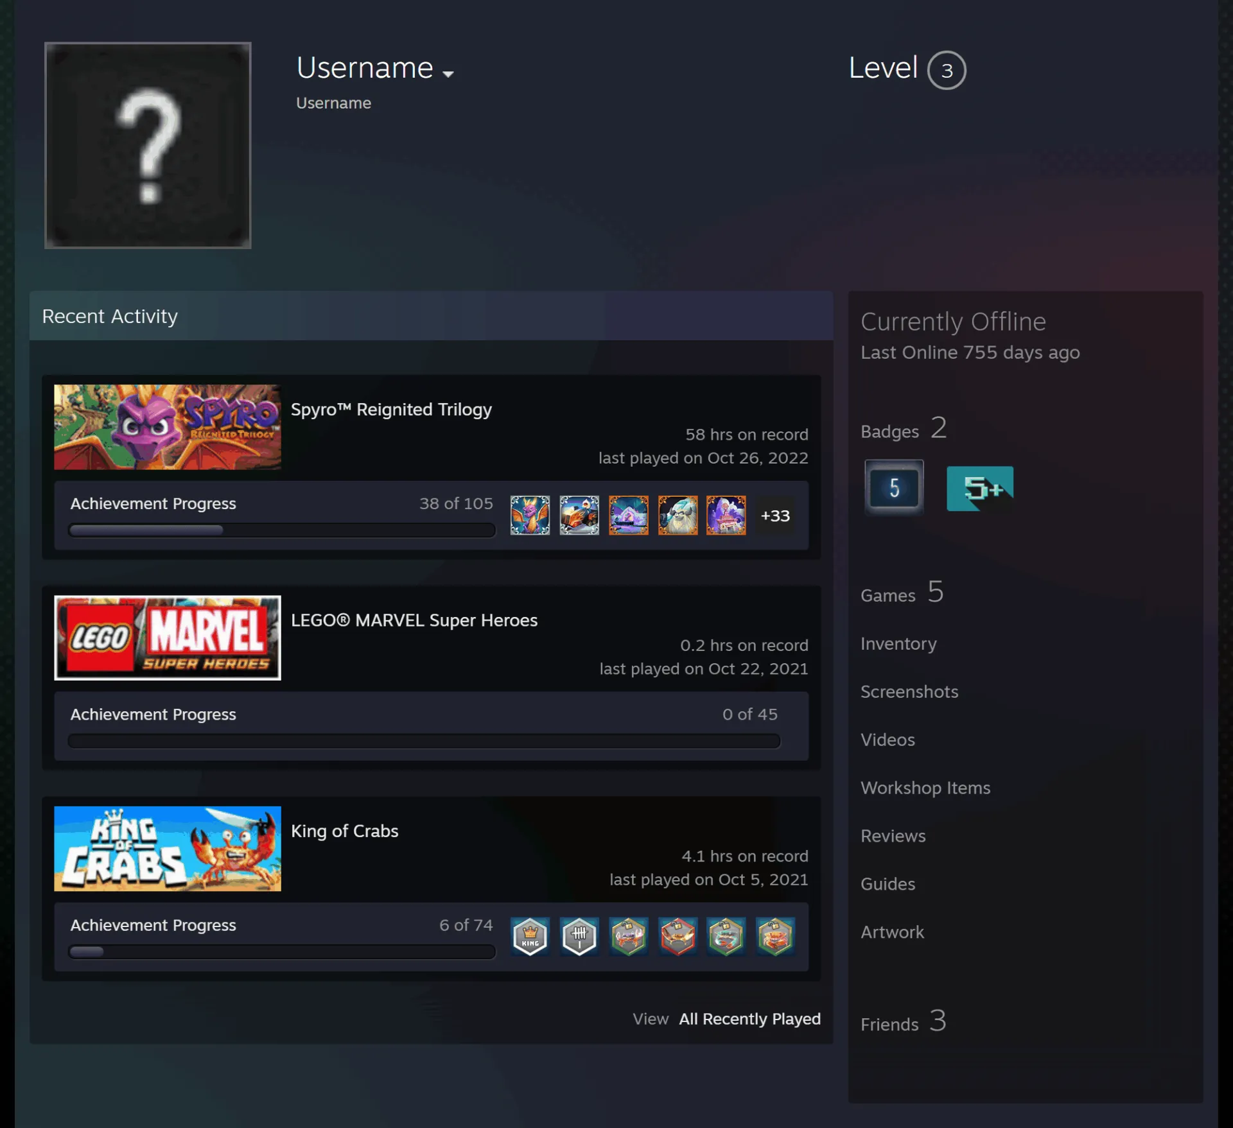Viewport: 1233px width, 1128px height.
Task: Open the Workshop Items page
Action: click(925, 788)
